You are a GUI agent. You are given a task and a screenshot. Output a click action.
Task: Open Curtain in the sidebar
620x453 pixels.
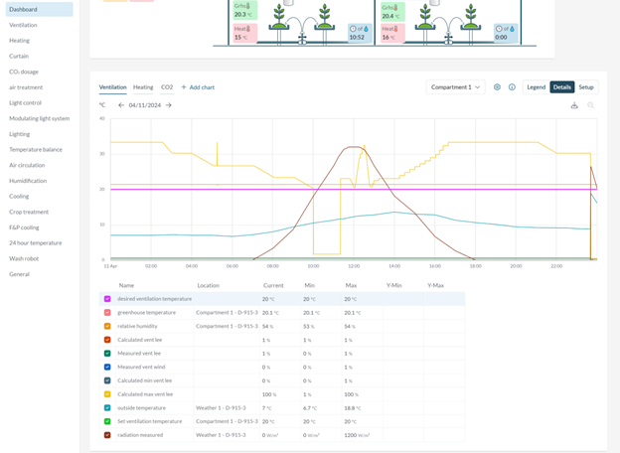[x=19, y=56]
